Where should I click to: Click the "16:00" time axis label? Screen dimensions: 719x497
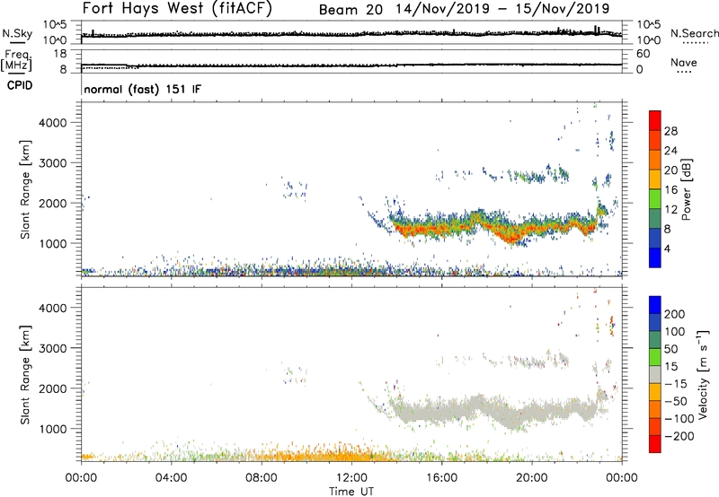[441, 478]
